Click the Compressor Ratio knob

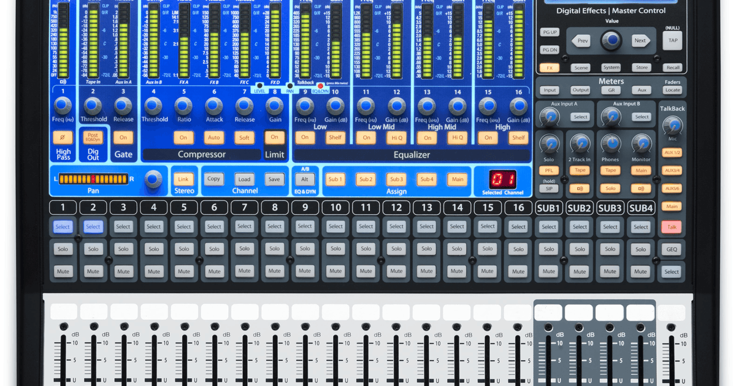184,105
